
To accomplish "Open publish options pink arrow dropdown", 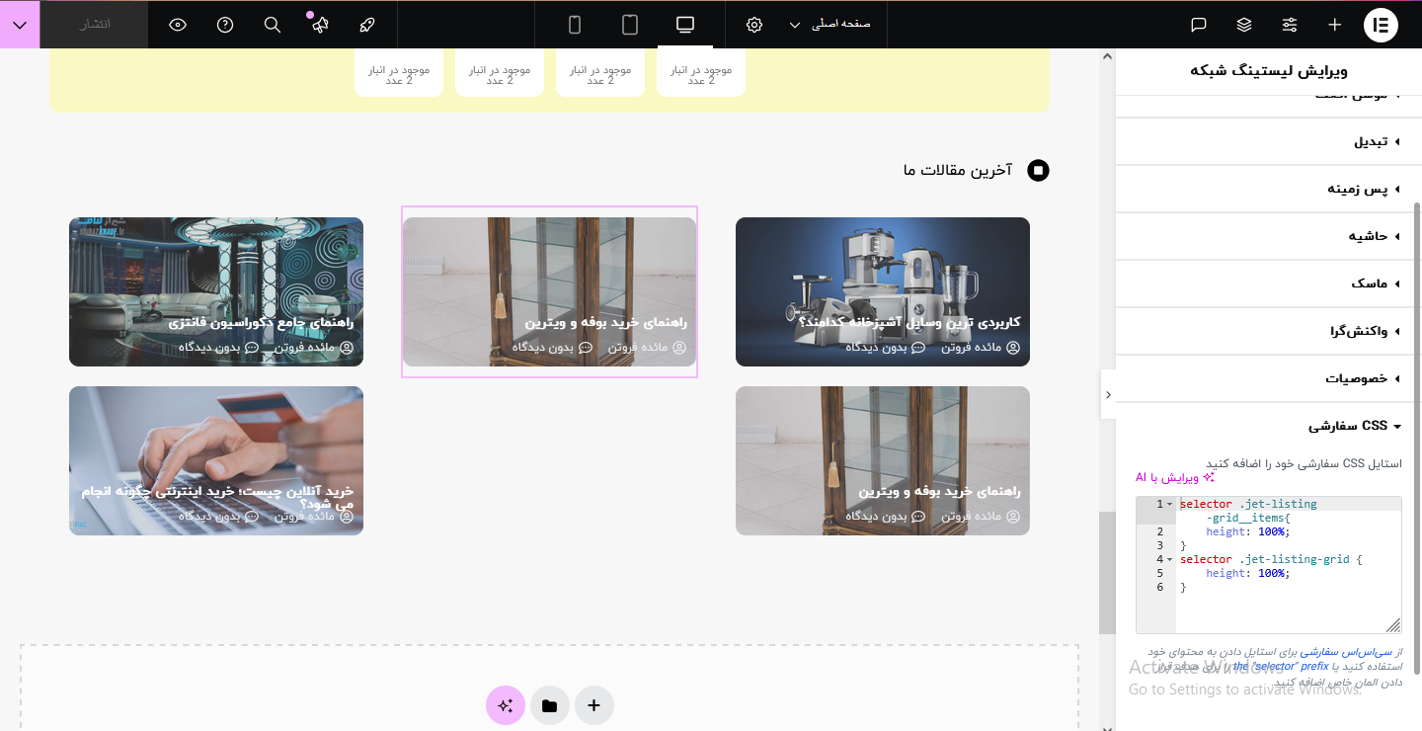I will coord(20,25).
